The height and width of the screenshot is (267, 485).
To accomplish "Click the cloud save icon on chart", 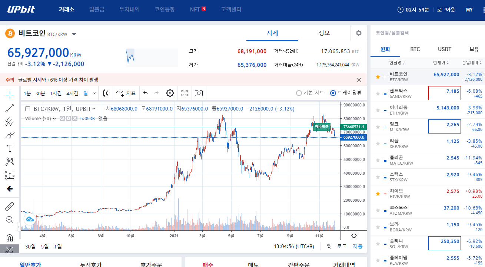I will click(29, 219).
